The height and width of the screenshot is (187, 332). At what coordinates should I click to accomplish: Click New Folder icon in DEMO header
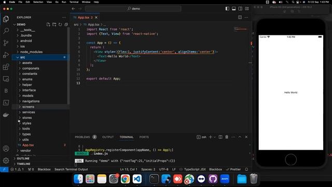tap(54, 24)
